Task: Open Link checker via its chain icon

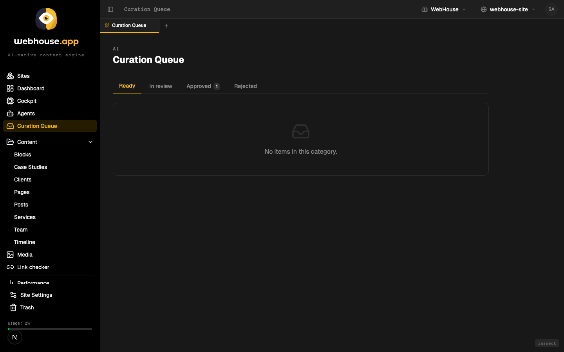Action: point(10,267)
